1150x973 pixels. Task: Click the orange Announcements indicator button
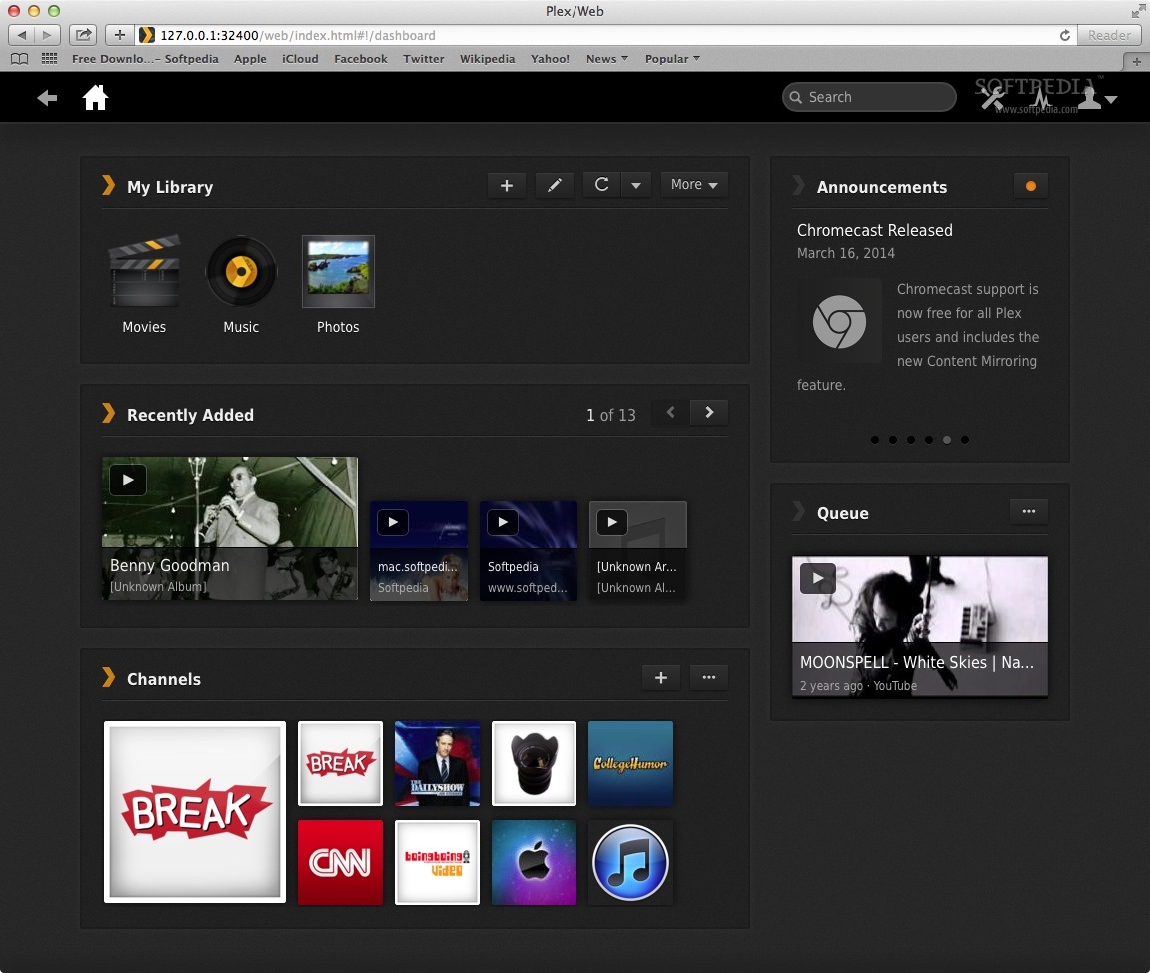pos(1030,186)
